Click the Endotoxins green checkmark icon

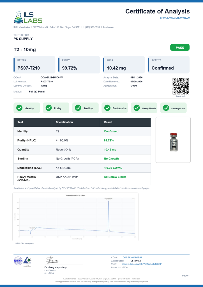click(107, 108)
